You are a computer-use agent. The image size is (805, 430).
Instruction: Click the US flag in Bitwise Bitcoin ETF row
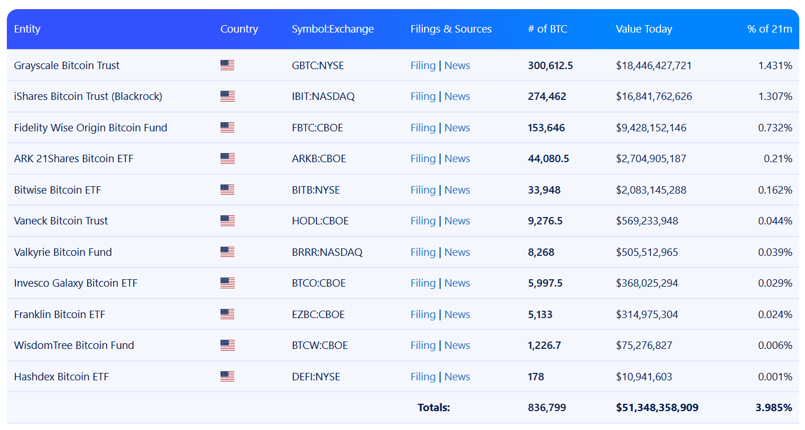(x=227, y=190)
